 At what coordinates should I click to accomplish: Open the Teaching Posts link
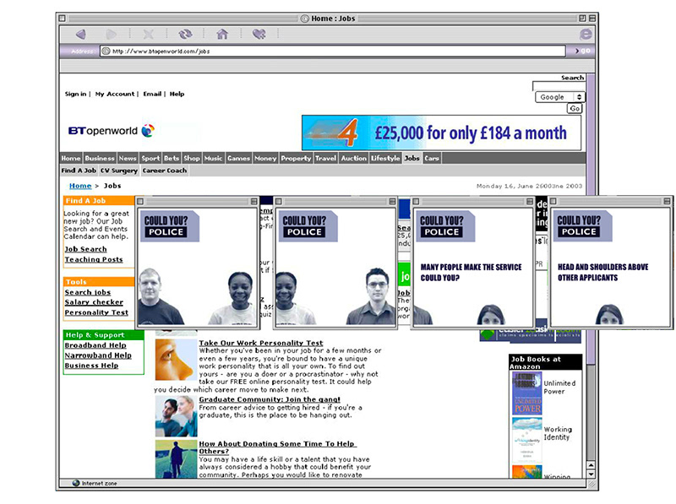[94, 259]
